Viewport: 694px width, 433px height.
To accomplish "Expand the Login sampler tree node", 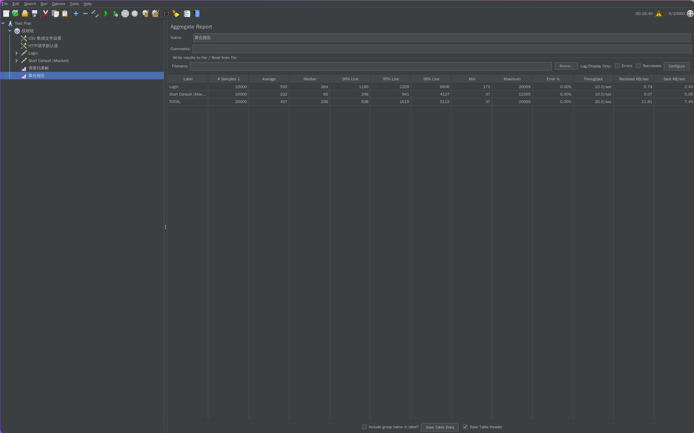I will (x=16, y=53).
